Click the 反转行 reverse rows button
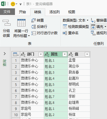Image resolution: width=107 pixels, height=119 pixels. (x=39, y=27)
